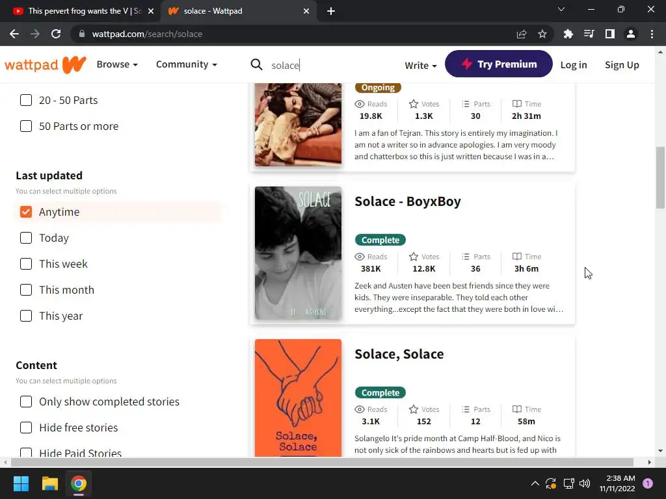Open a new browser tab
The height and width of the screenshot is (499, 666).
pyautogui.click(x=331, y=11)
